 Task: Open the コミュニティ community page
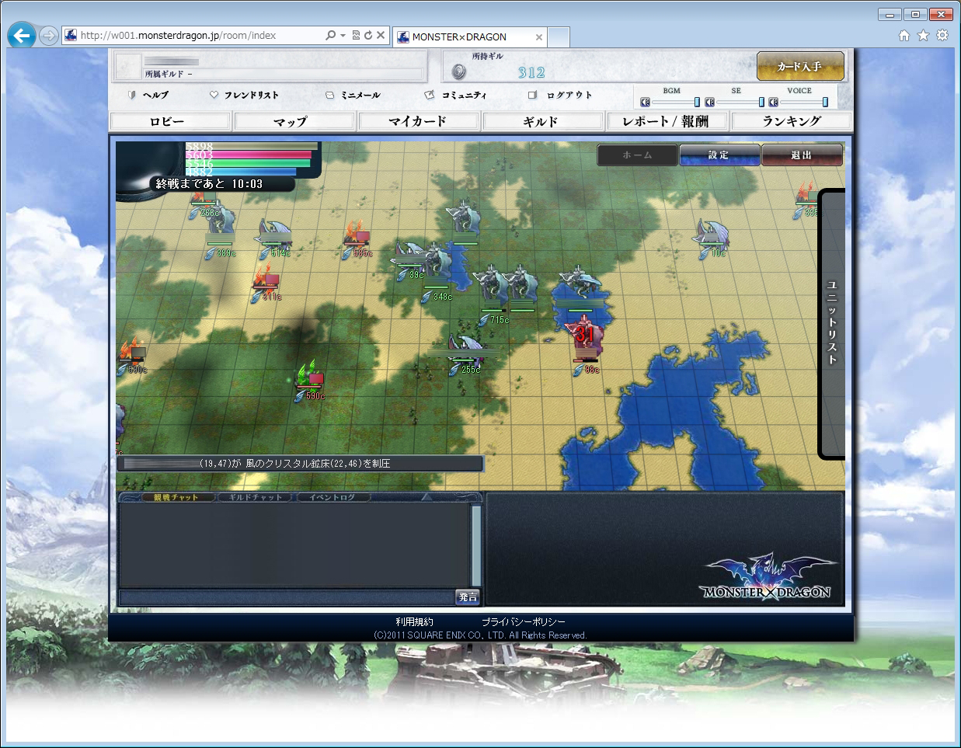click(456, 95)
